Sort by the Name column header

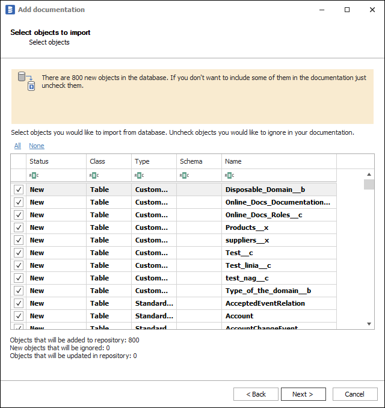279,161
